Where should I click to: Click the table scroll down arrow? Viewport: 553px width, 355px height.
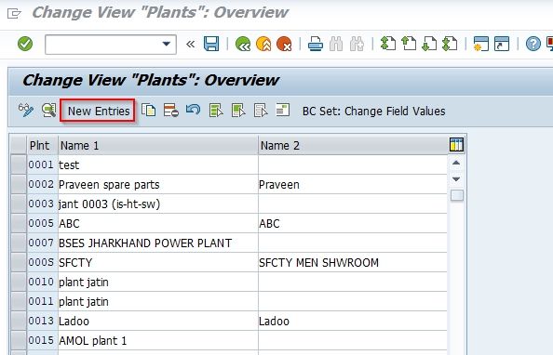456,179
